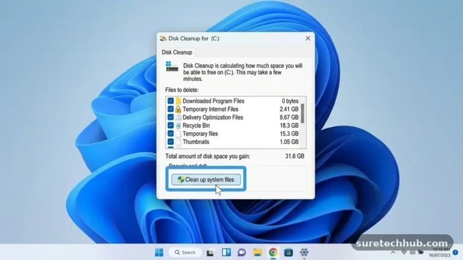Select the 'Temporary Internet Files' row text

(210, 109)
